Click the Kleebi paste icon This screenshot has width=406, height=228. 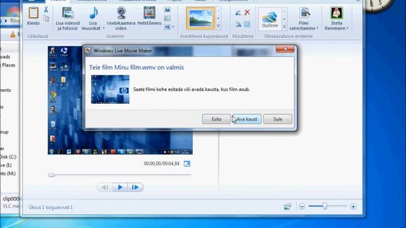click(x=34, y=13)
